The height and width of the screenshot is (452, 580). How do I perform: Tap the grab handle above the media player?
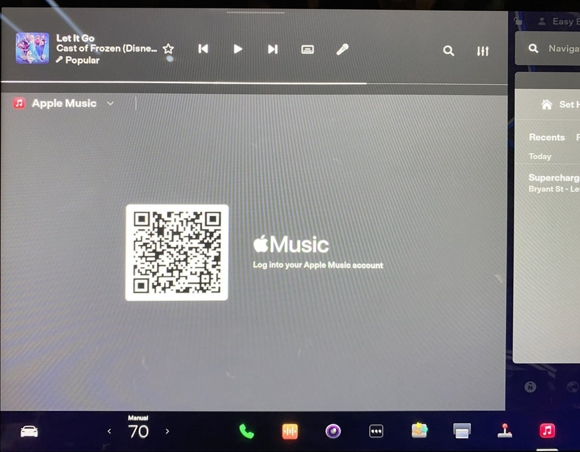256,12
